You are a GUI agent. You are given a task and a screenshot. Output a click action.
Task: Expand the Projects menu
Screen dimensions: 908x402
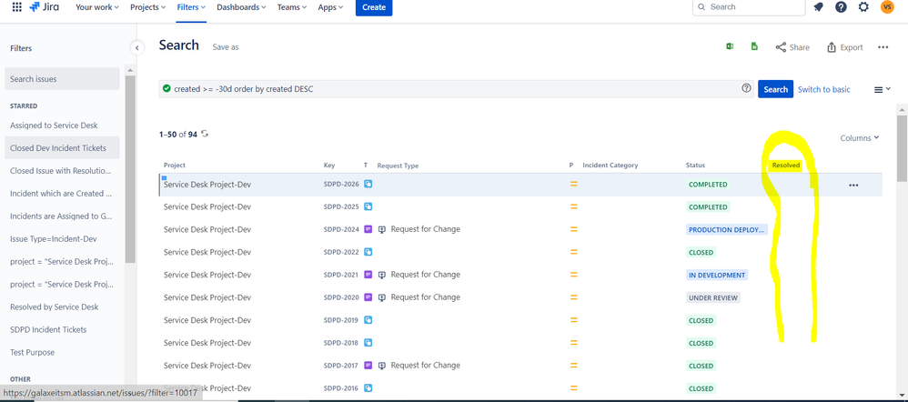tap(149, 7)
